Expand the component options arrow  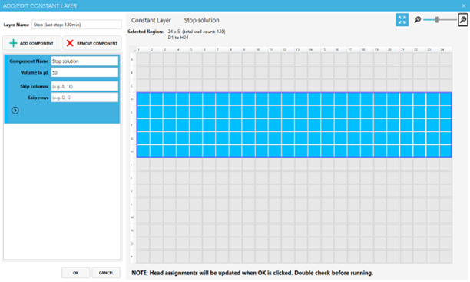pyautogui.click(x=15, y=111)
